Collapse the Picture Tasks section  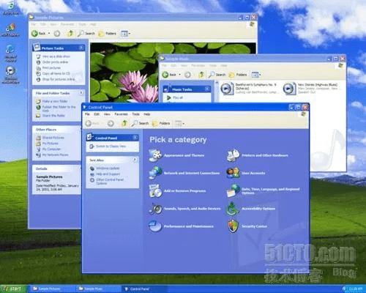pyautogui.click(x=81, y=48)
